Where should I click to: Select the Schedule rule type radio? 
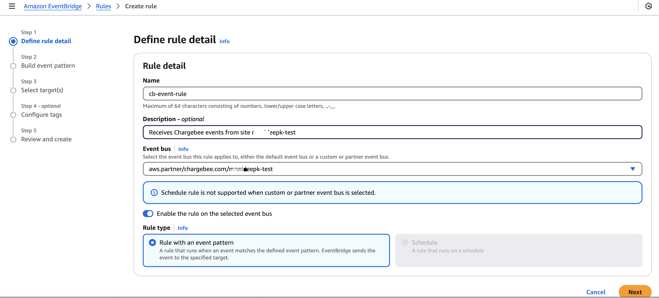click(405, 242)
